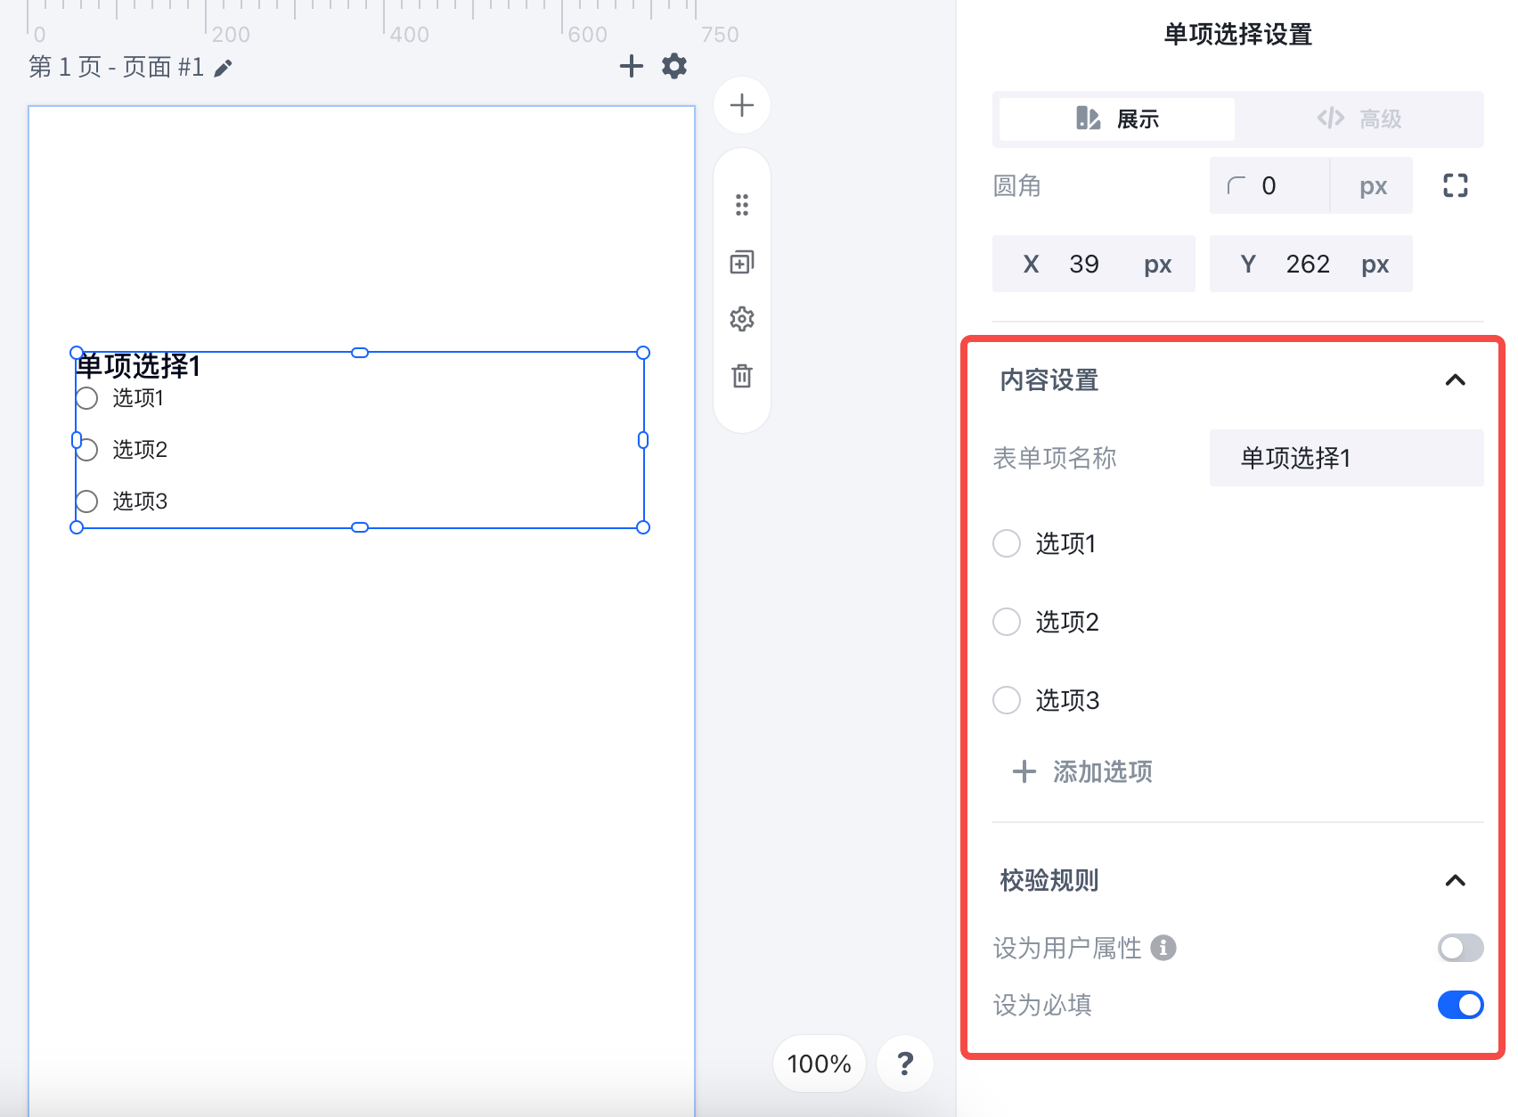Select 选项3 radio on the canvas

87,501
